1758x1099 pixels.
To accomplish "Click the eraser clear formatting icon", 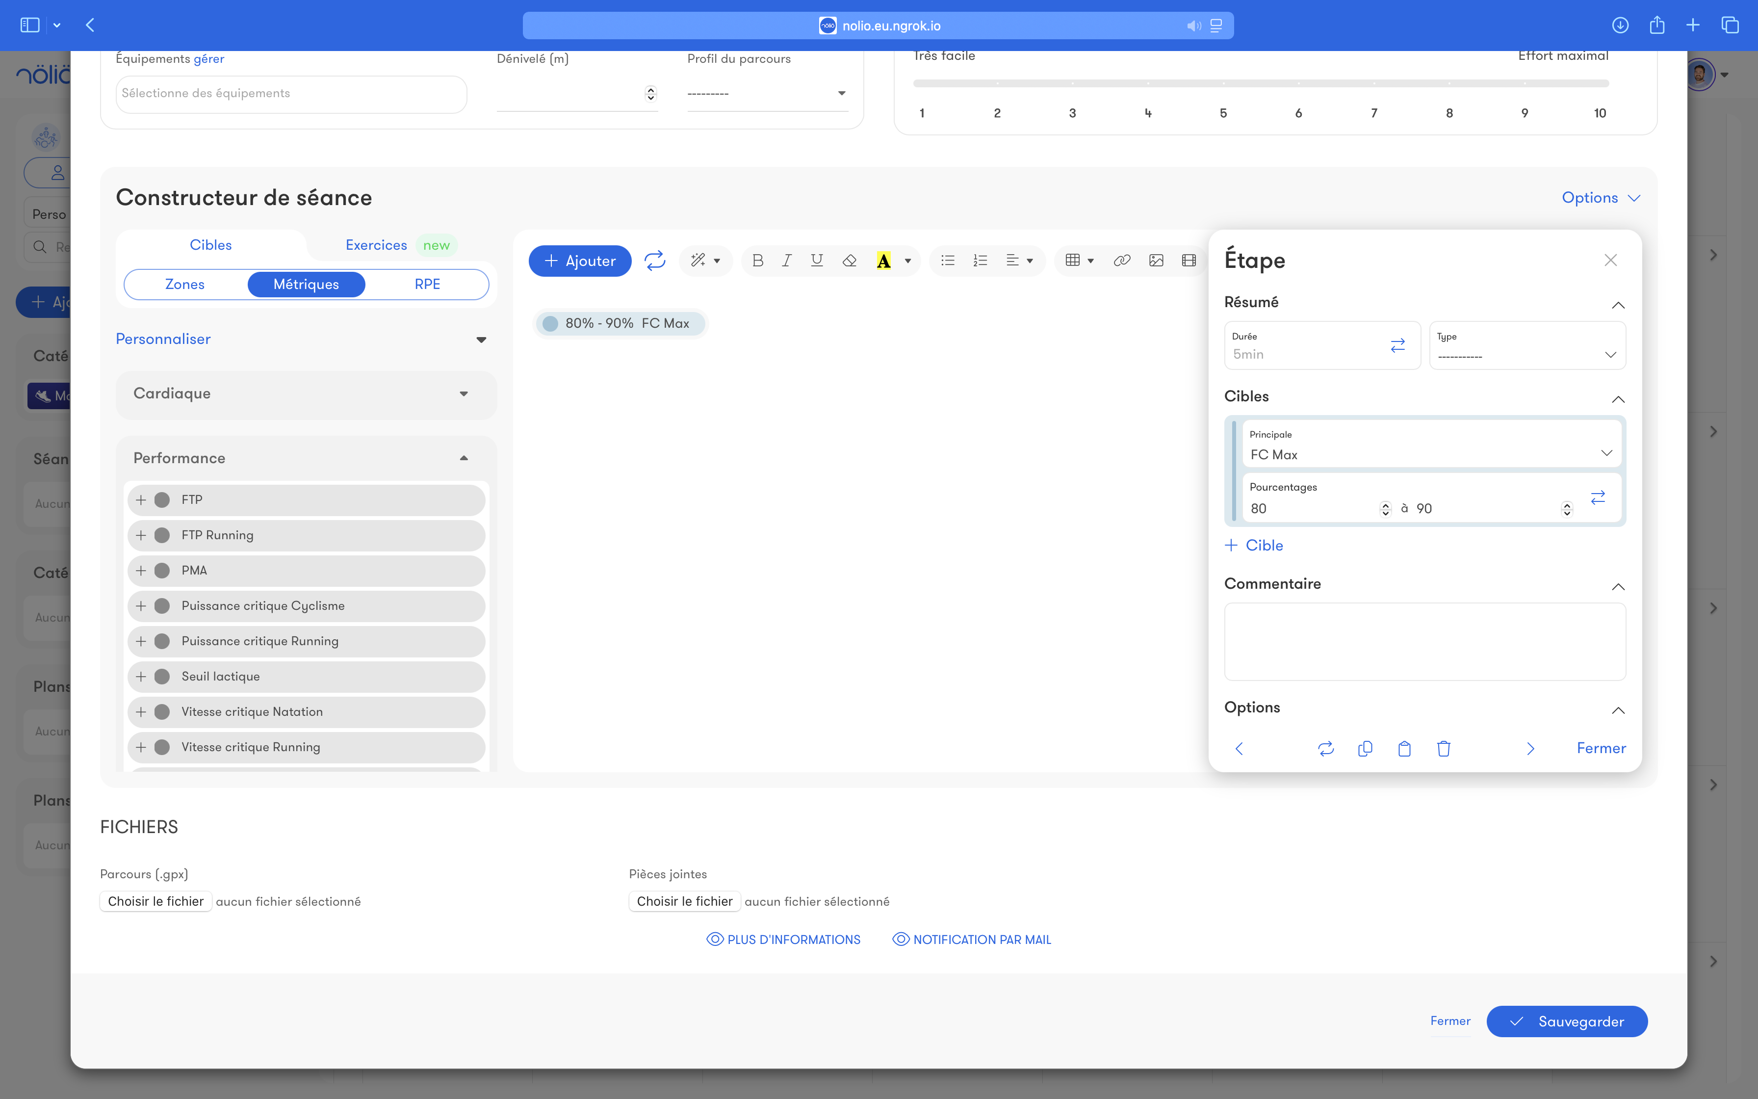I will (849, 260).
